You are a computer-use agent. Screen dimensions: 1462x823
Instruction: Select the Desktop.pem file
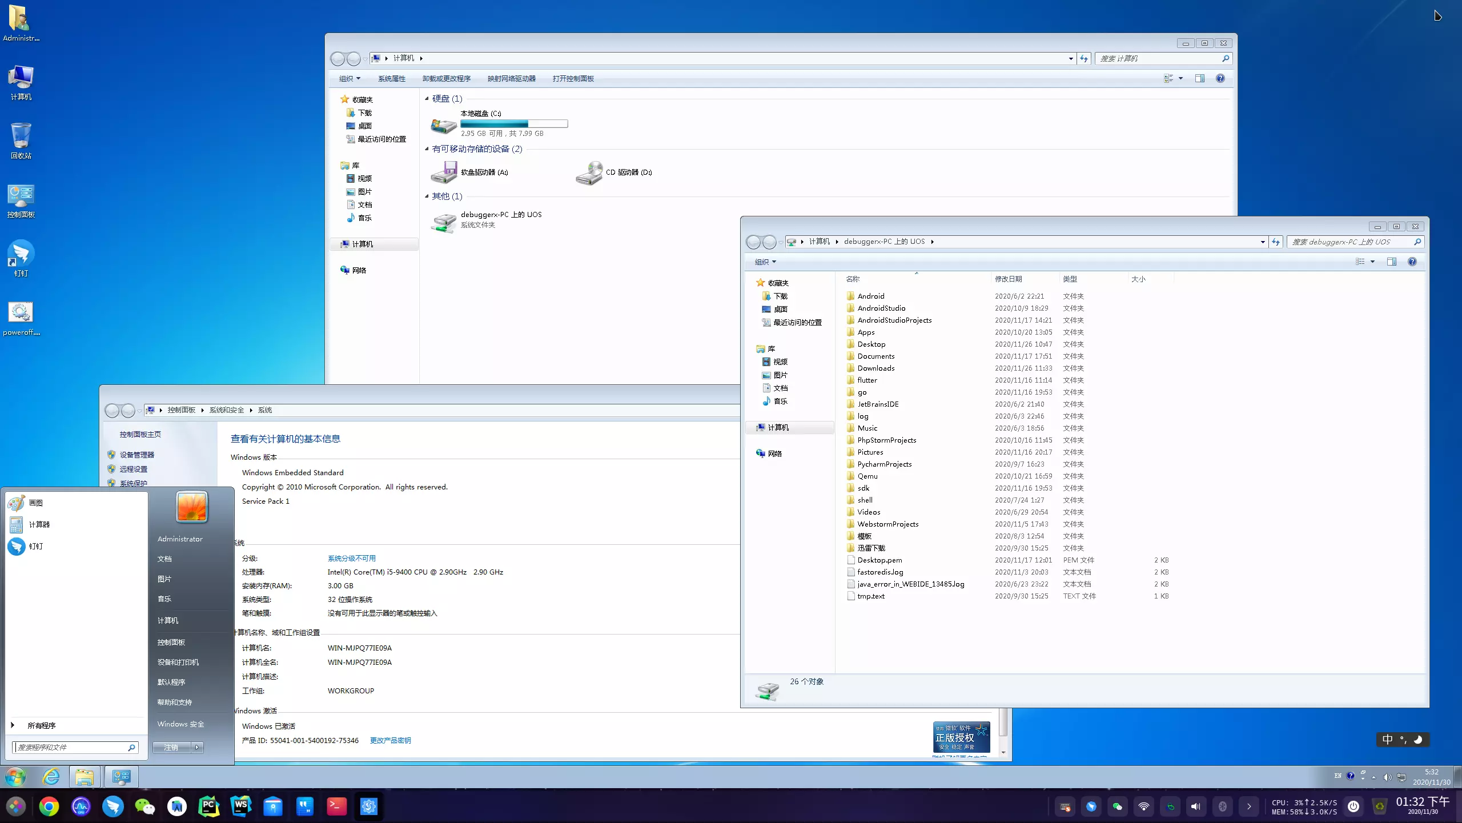[879, 560]
